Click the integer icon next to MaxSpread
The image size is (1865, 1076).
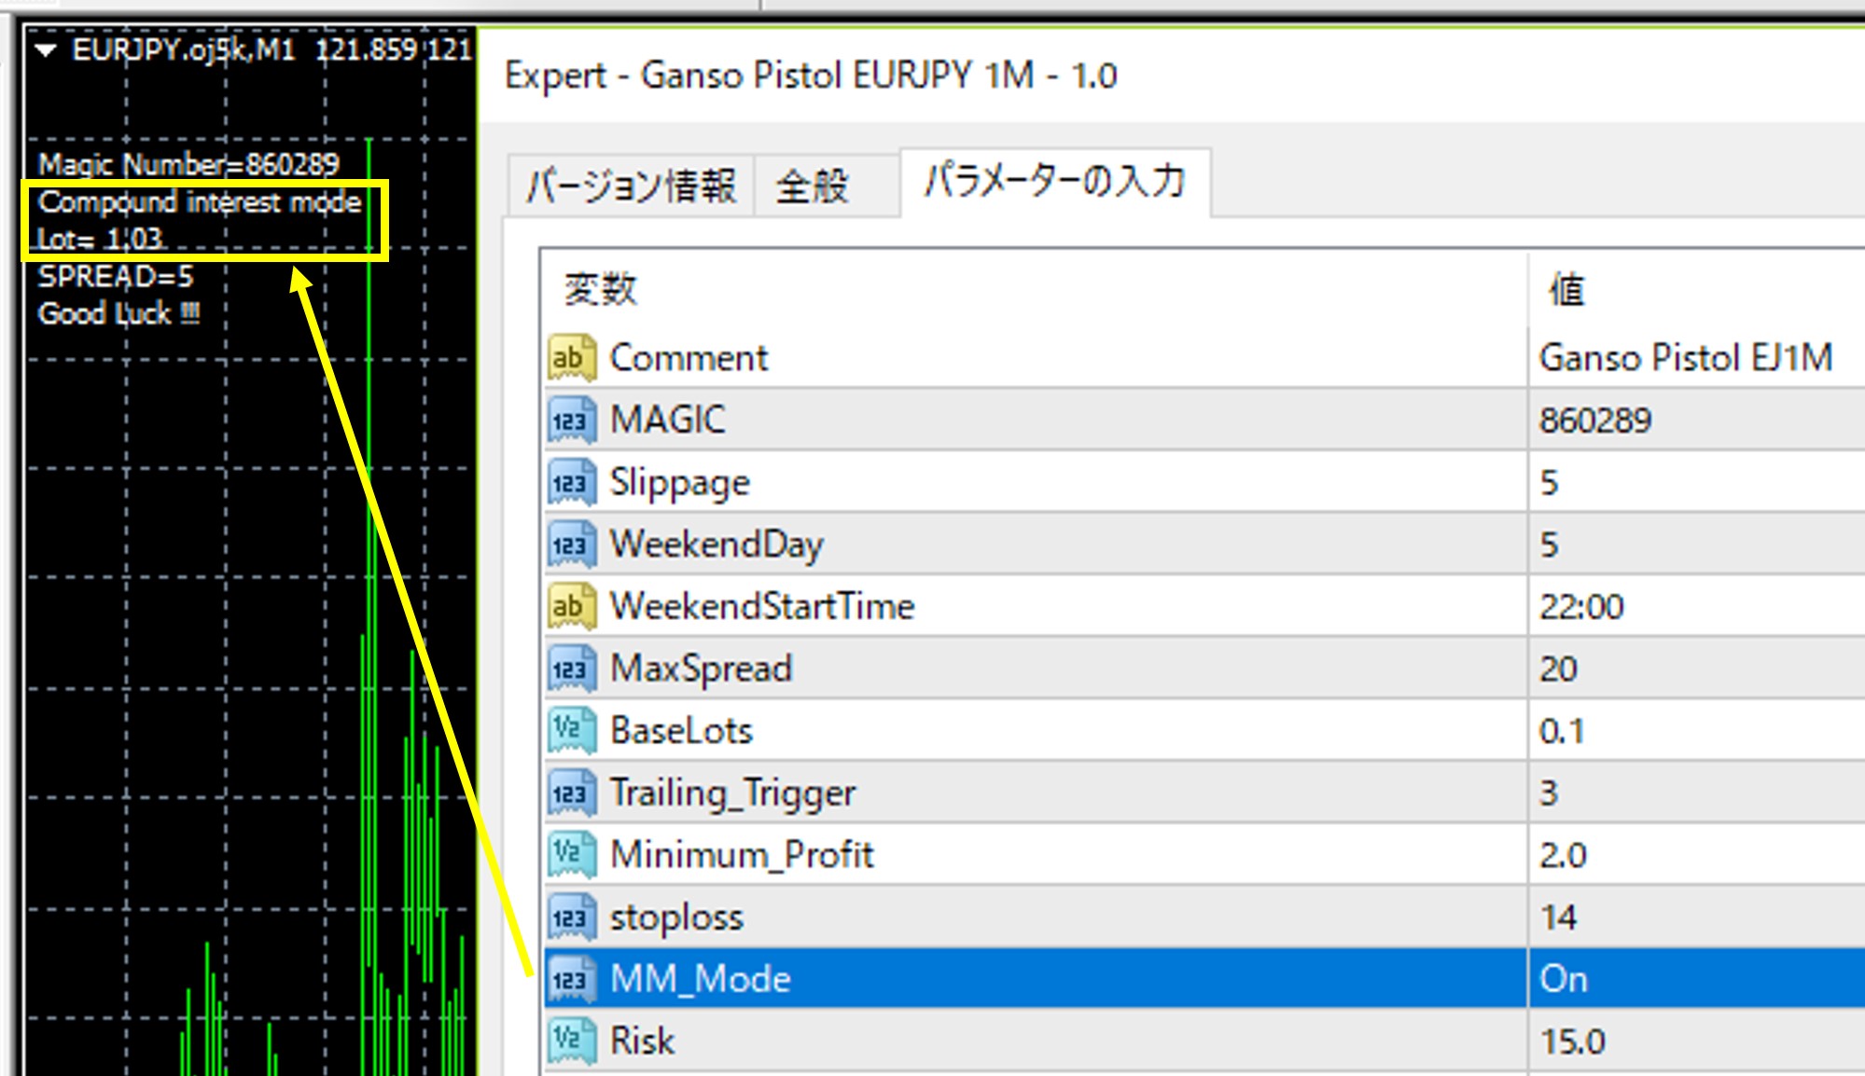click(x=571, y=669)
